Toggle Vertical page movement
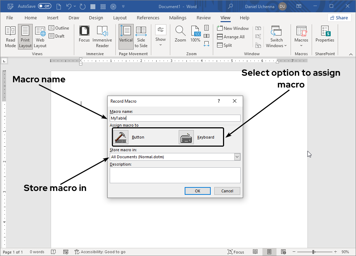356x256 pixels. point(126,36)
